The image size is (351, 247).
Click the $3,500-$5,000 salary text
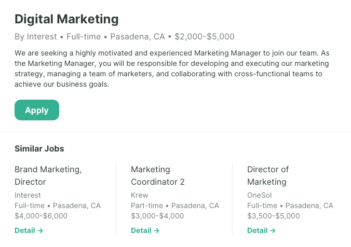(274, 216)
